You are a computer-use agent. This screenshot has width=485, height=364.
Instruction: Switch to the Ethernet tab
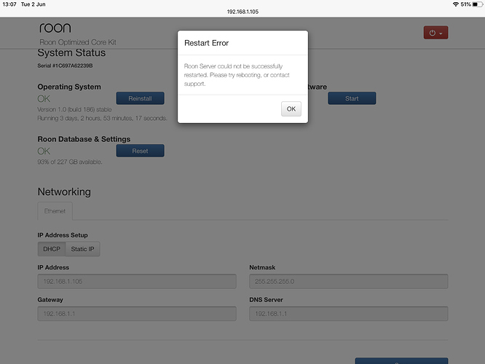55,211
